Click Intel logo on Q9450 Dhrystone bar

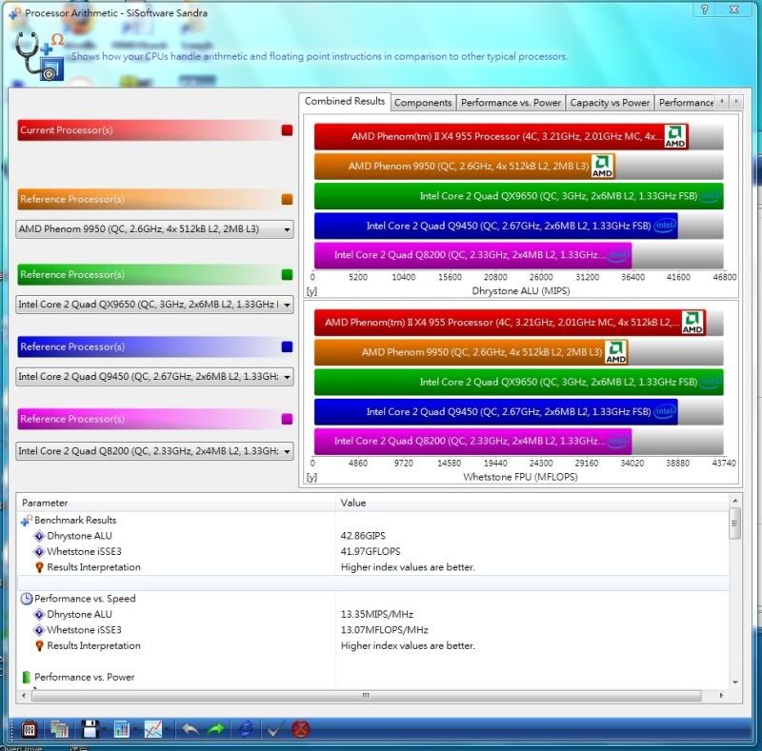[x=664, y=226]
